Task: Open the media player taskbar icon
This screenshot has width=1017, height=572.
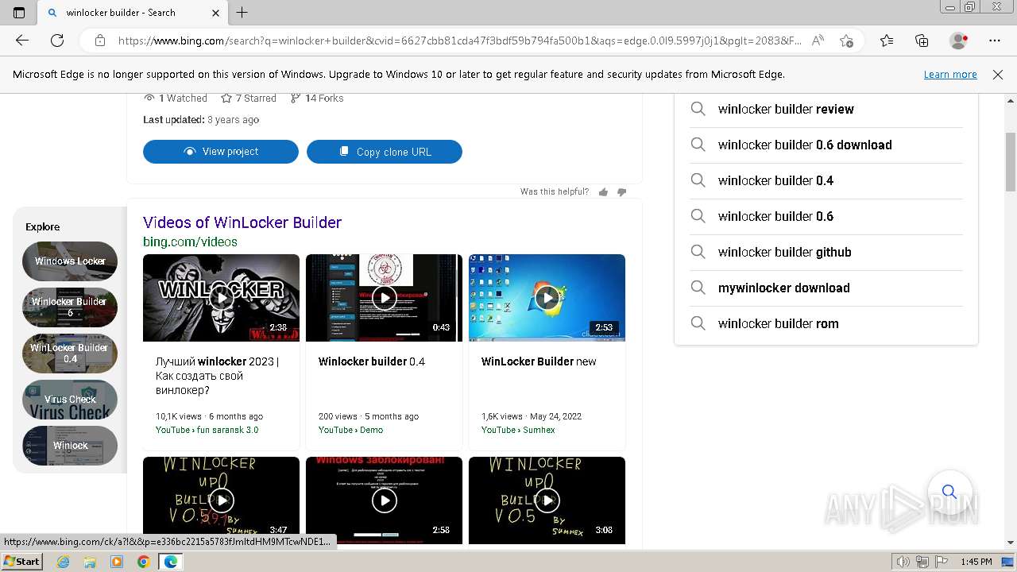Action: tap(117, 562)
